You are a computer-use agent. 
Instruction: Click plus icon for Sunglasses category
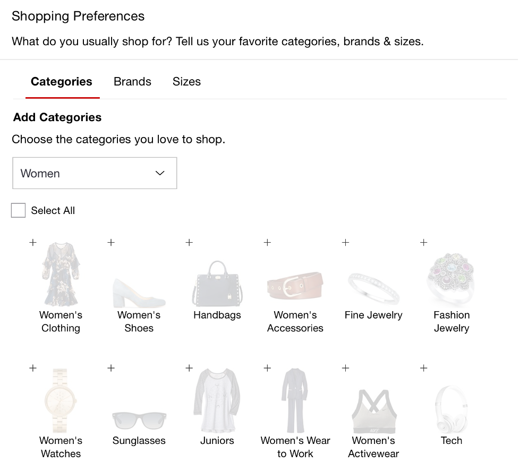(111, 367)
